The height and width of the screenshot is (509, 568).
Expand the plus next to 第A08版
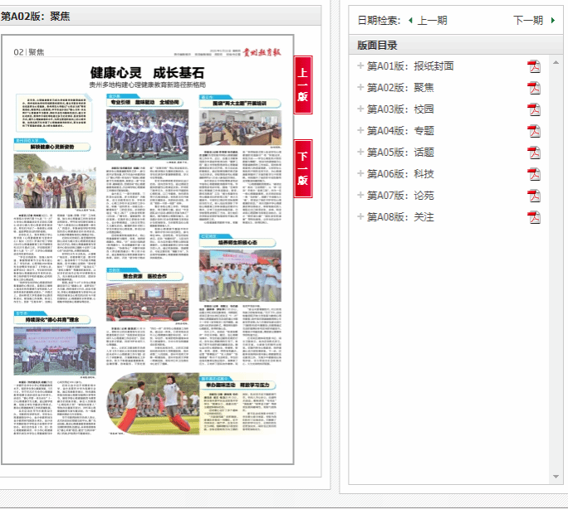pos(360,216)
